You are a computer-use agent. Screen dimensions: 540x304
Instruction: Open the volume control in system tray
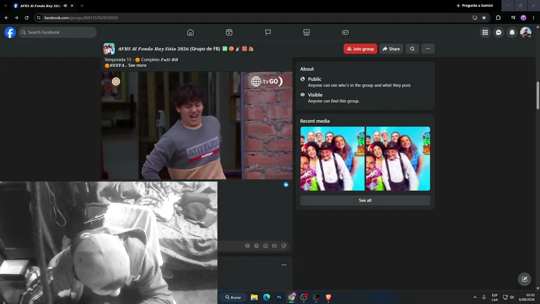click(512, 297)
